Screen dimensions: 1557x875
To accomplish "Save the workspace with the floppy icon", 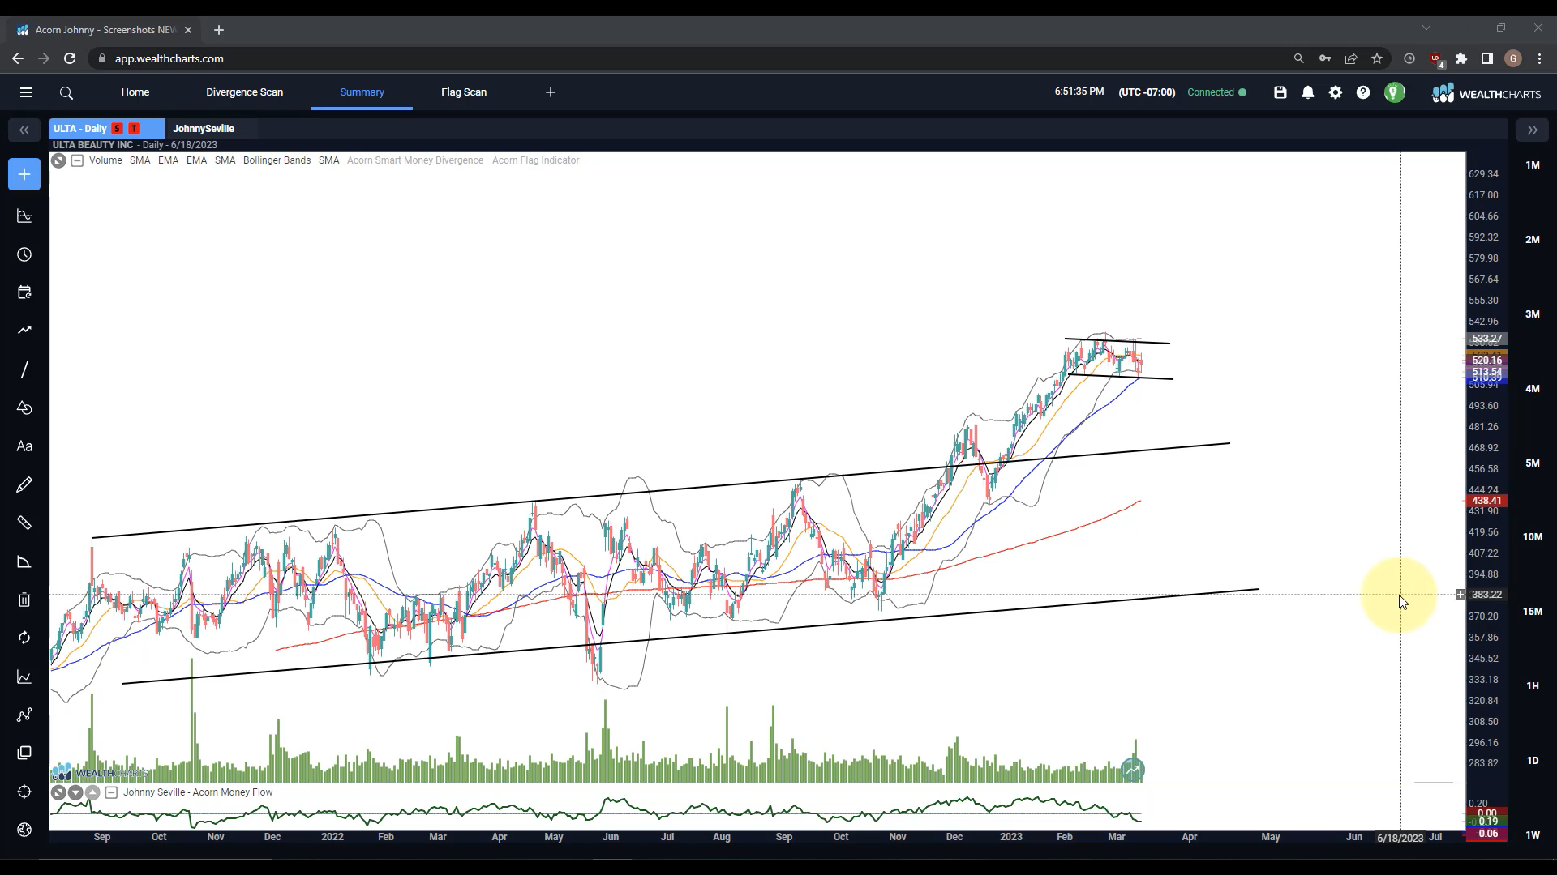I will pyautogui.click(x=1280, y=92).
